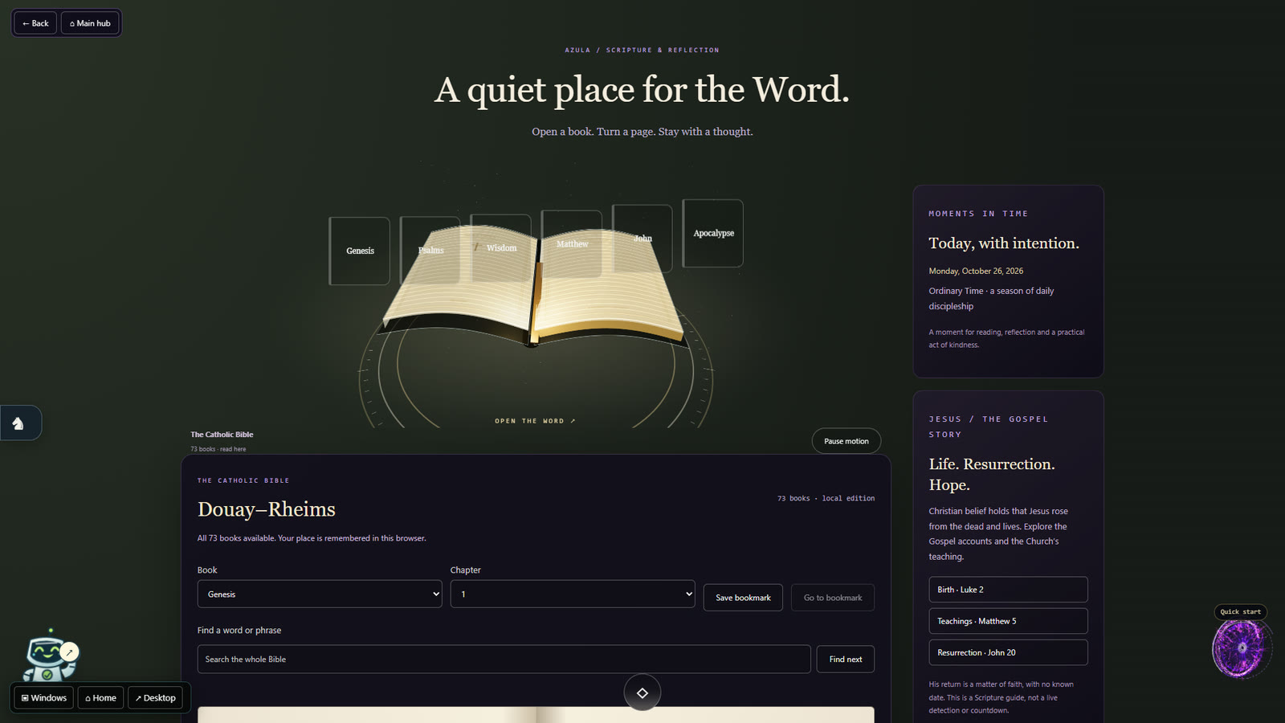Click the purple Quick start orb

point(1241,647)
